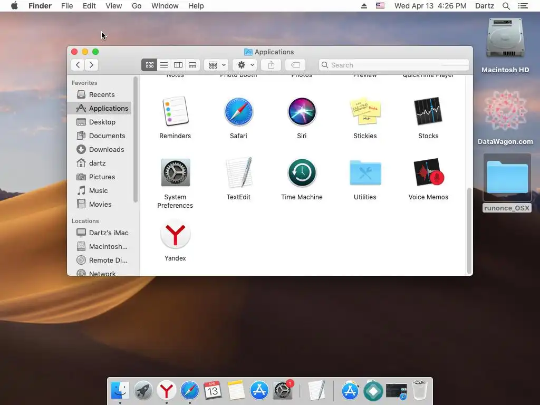540x405 pixels.
Task: Open the group-by arrange dropdown
Action: [x=217, y=65]
